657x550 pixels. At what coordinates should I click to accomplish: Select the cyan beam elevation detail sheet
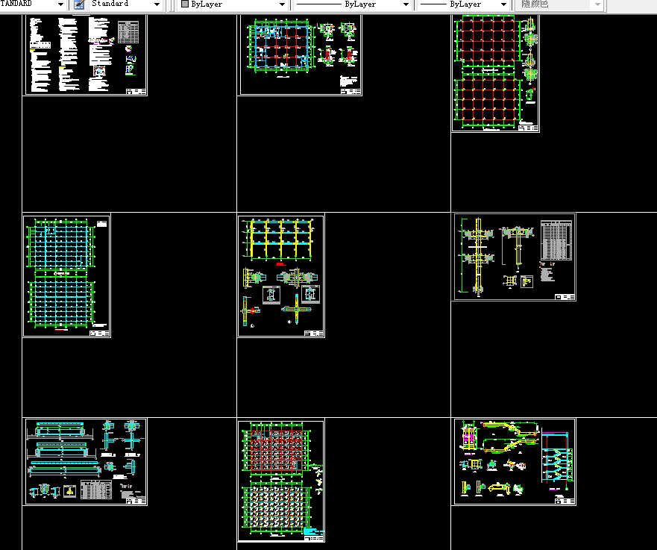coord(84,461)
